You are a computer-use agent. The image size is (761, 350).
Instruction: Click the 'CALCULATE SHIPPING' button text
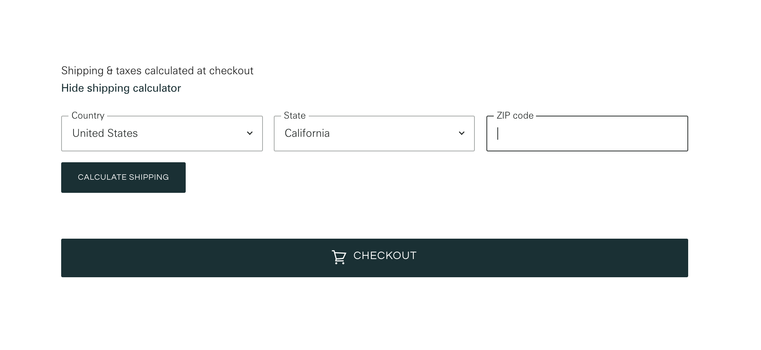[123, 177]
